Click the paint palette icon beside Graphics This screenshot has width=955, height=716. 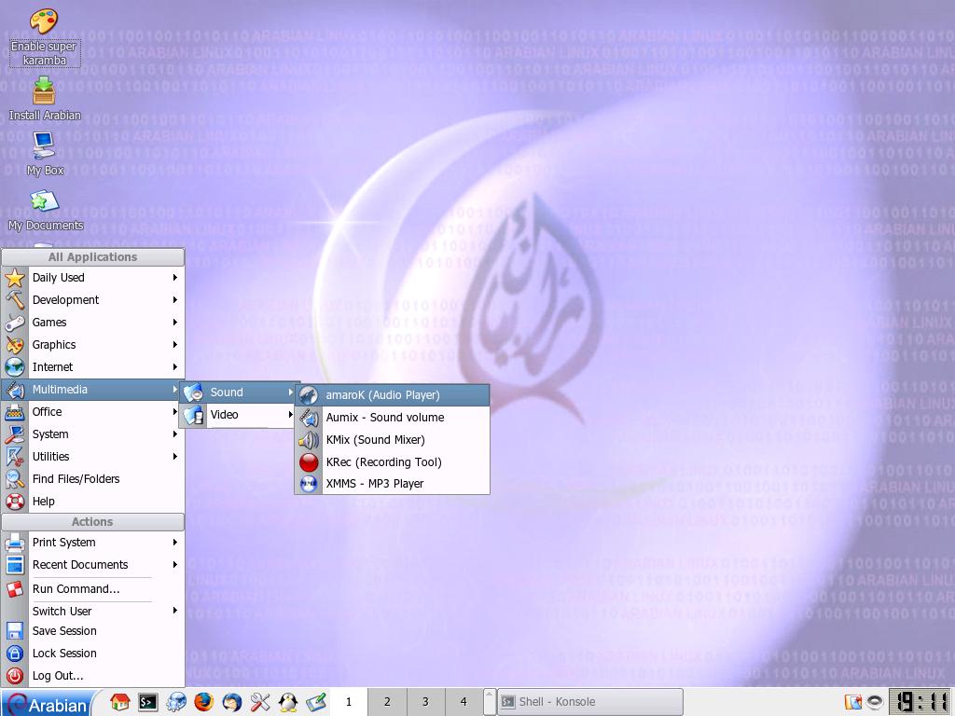point(15,345)
